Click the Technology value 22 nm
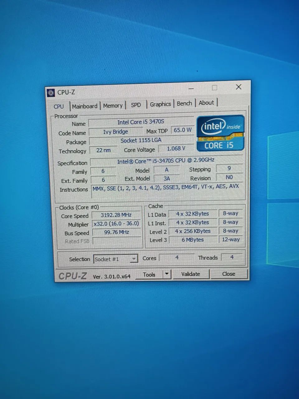 [x=103, y=150]
